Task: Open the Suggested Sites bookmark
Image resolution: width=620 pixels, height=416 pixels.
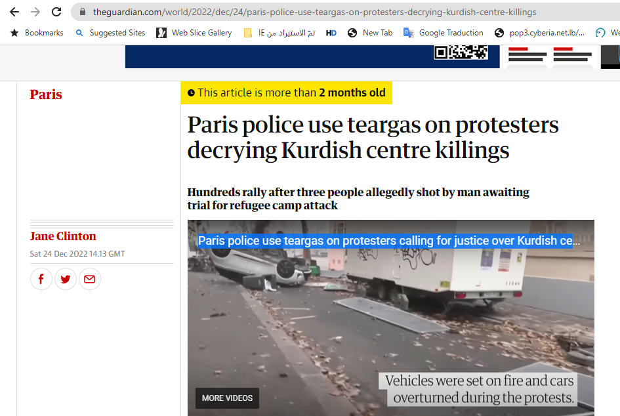Action: pyautogui.click(x=110, y=33)
